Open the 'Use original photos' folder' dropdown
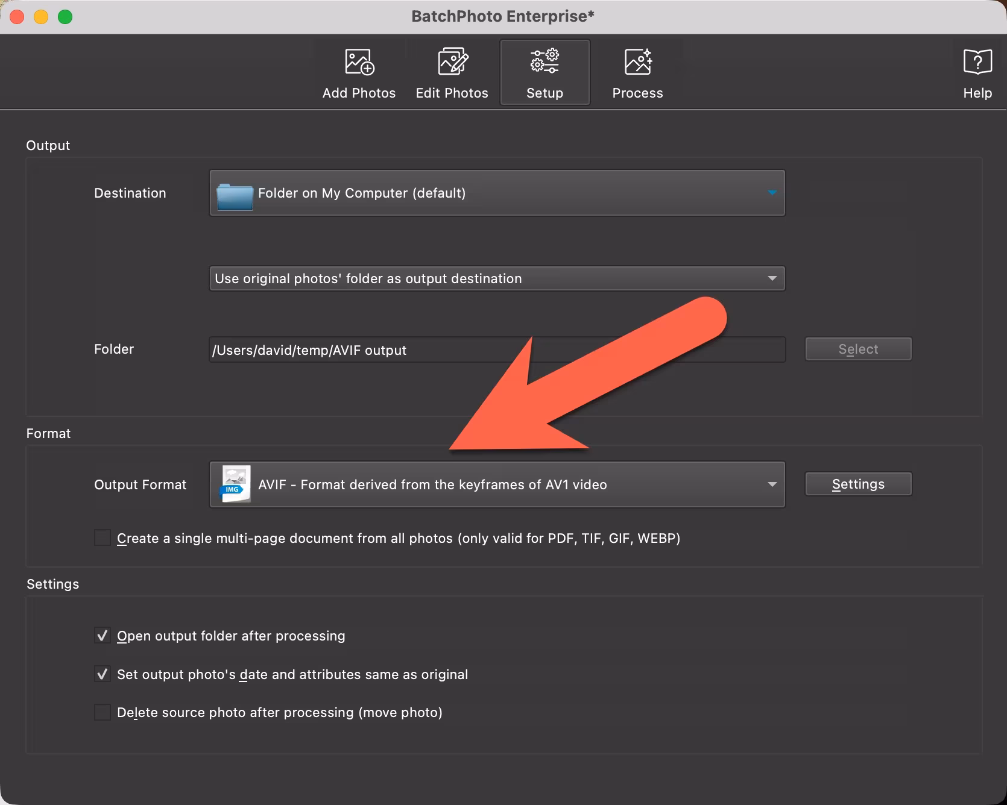1007x805 pixels. pyautogui.click(x=497, y=278)
